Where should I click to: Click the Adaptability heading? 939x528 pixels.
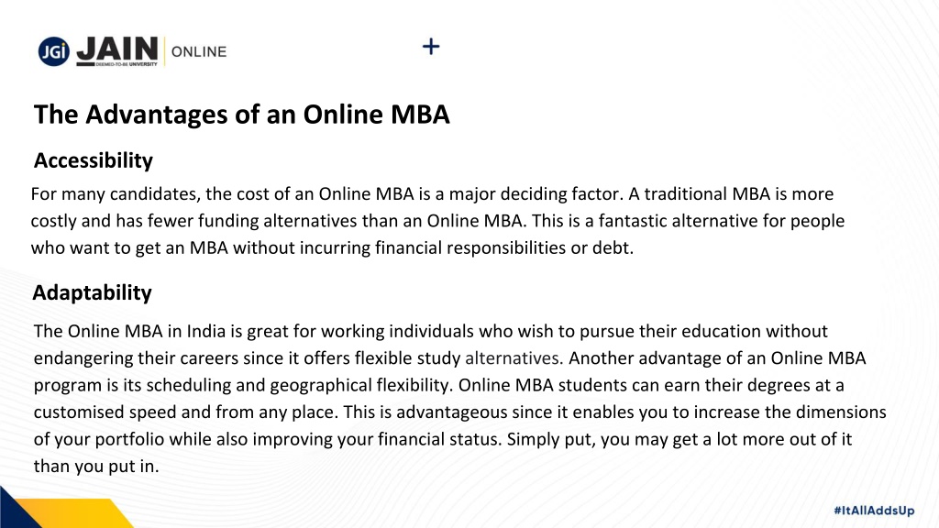(x=93, y=292)
